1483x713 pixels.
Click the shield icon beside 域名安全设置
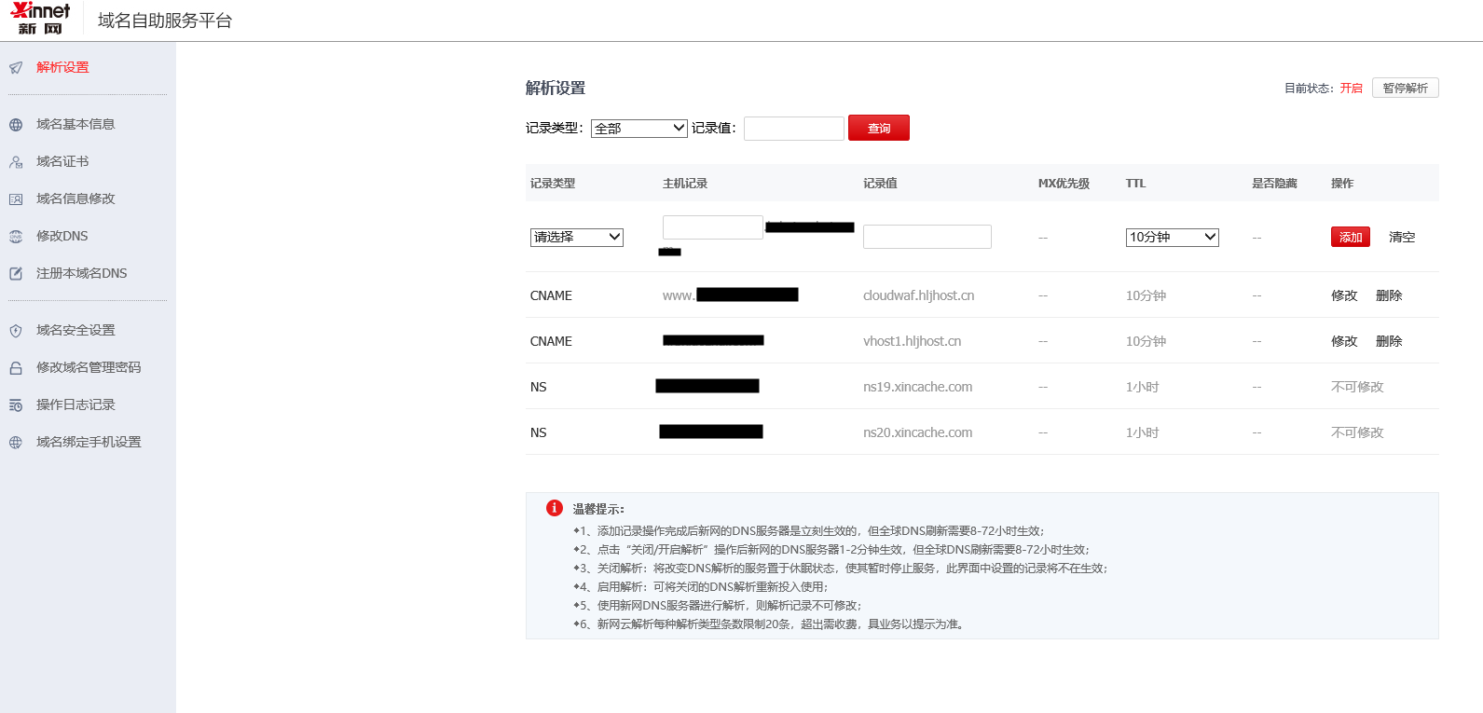(16, 331)
